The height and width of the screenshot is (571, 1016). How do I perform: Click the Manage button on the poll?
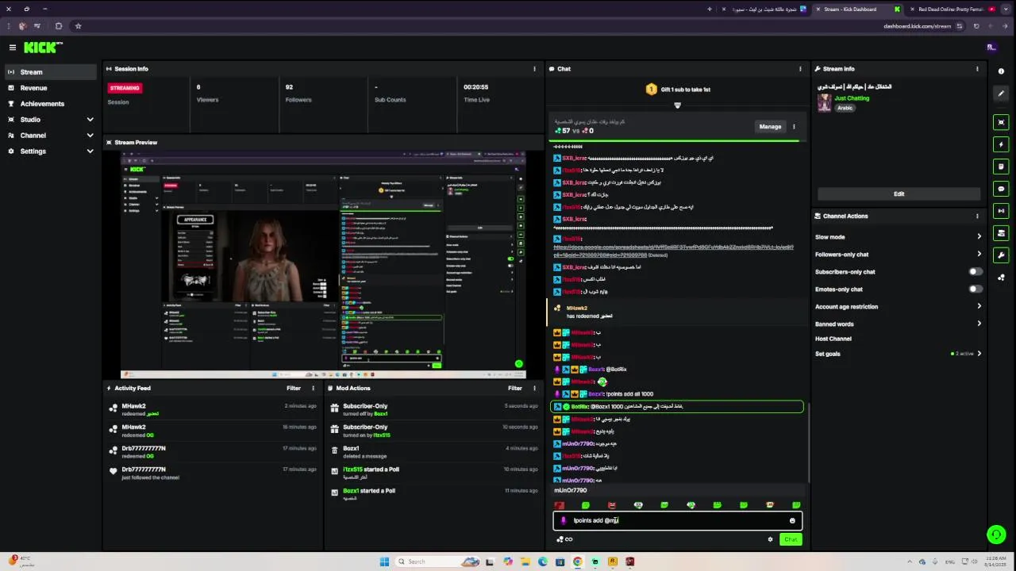click(x=770, y=127)
